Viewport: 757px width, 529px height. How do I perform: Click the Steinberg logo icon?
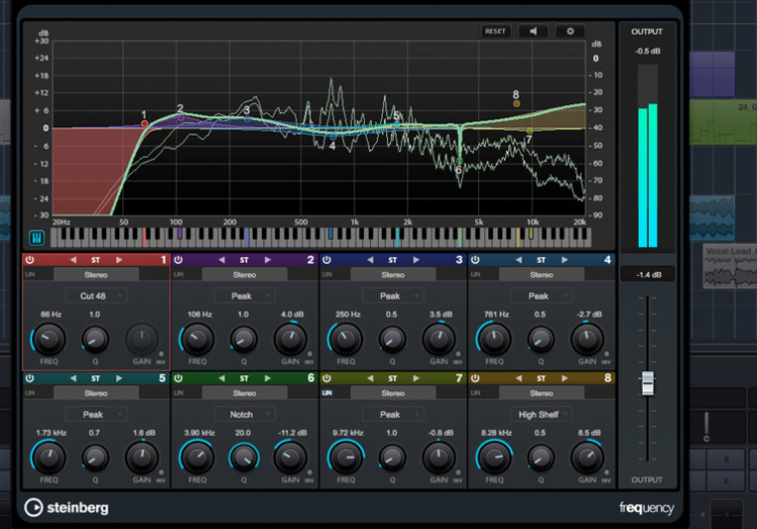pos(34,507)
